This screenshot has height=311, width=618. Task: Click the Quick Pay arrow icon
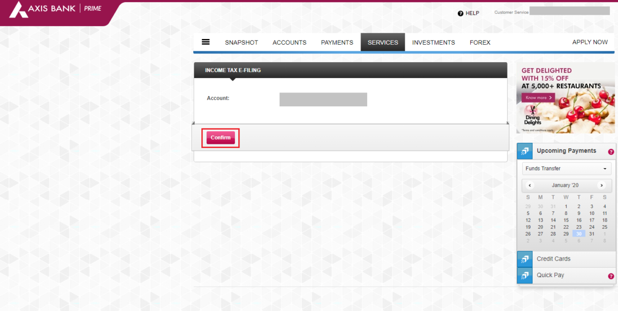click(x=524, y=276)
